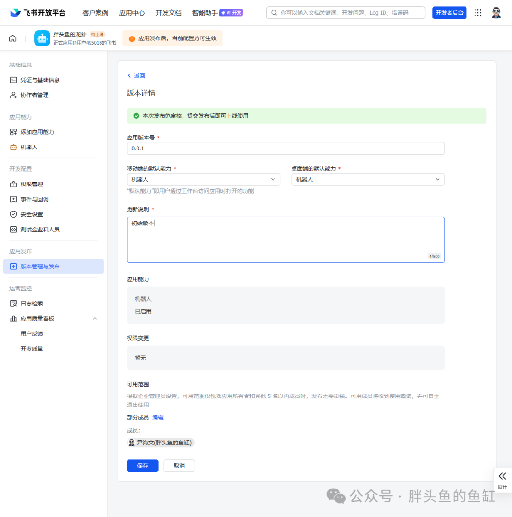The height and width of the screenshot is (517, 512).
Task: Click the Feishu Open Platform logo
Action: click(38, 13)
